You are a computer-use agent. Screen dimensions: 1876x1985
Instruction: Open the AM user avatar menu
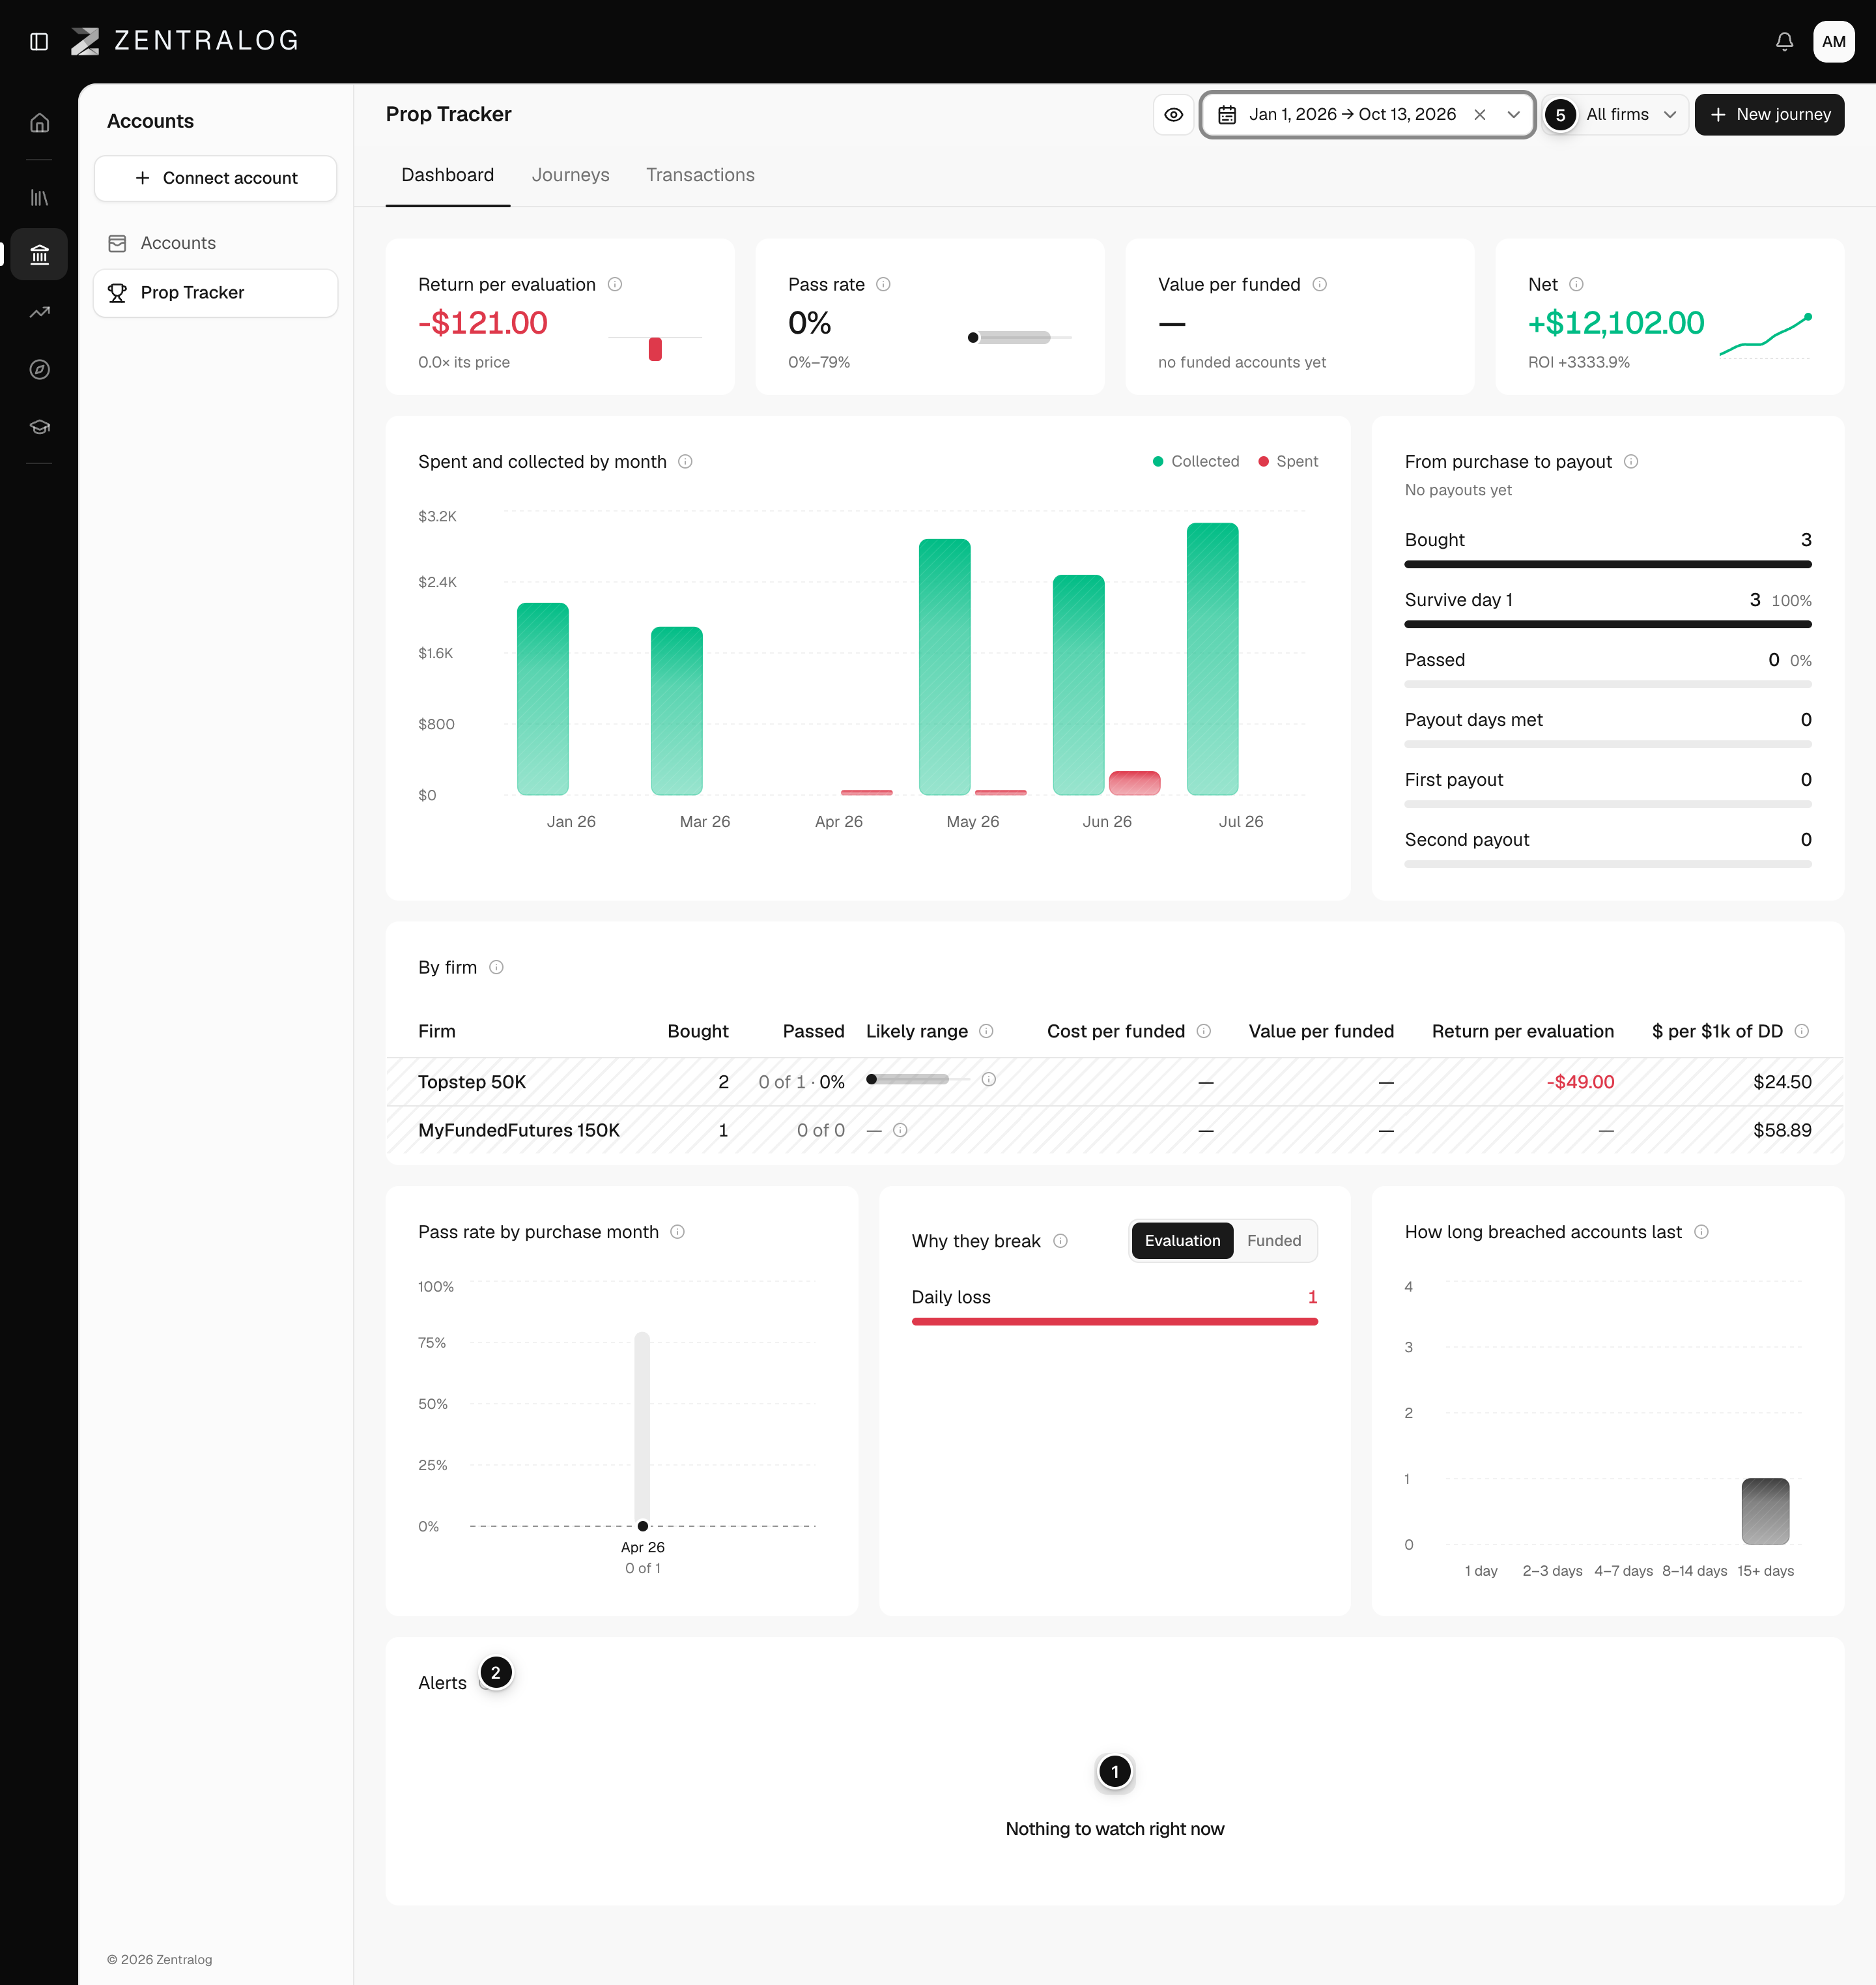[1833, 41]
